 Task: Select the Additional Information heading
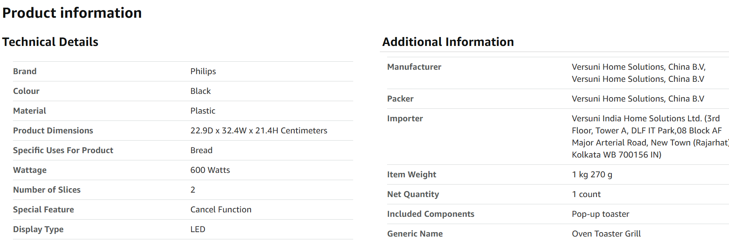448,42
